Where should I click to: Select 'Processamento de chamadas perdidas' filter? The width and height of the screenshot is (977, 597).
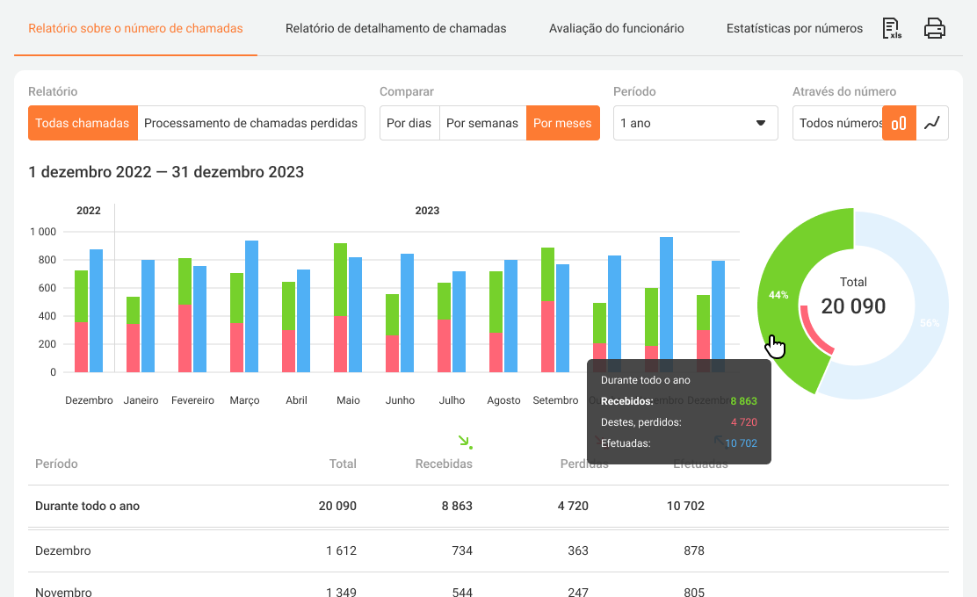coord(251,123)
